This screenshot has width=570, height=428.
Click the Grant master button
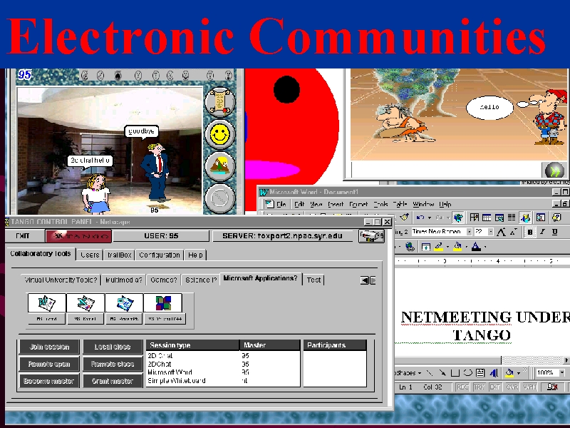point(113,381)
